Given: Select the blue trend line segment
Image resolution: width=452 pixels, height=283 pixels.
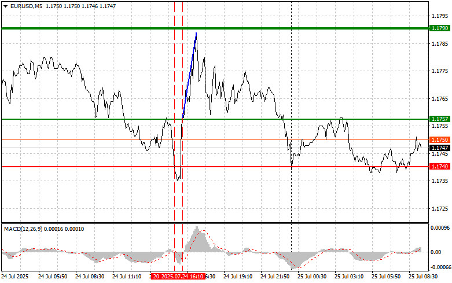Looking at the screenshot, I should (x=189, y=76).
